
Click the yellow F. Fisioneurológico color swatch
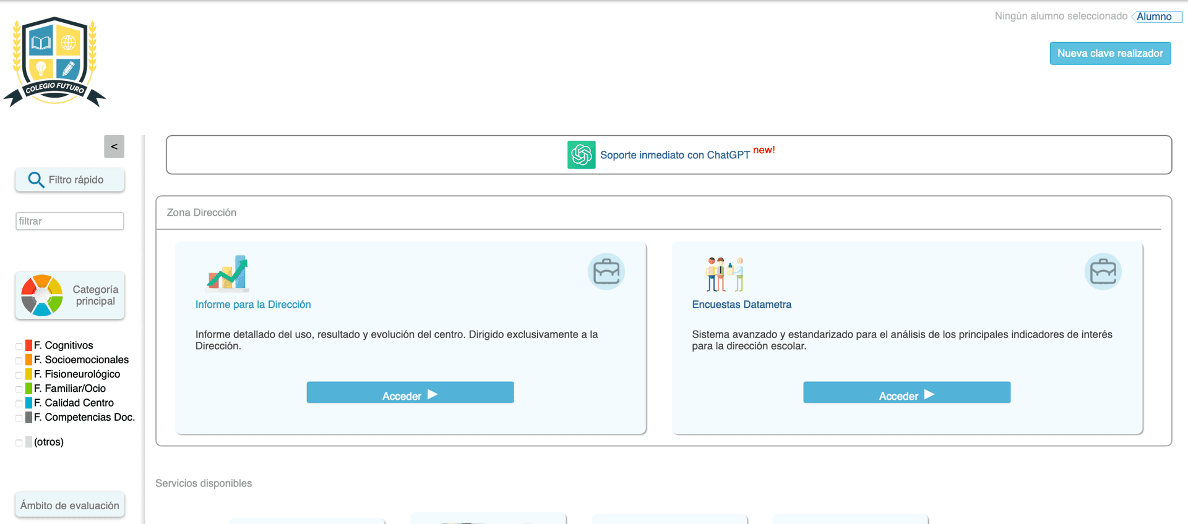[x=28, y=374]
